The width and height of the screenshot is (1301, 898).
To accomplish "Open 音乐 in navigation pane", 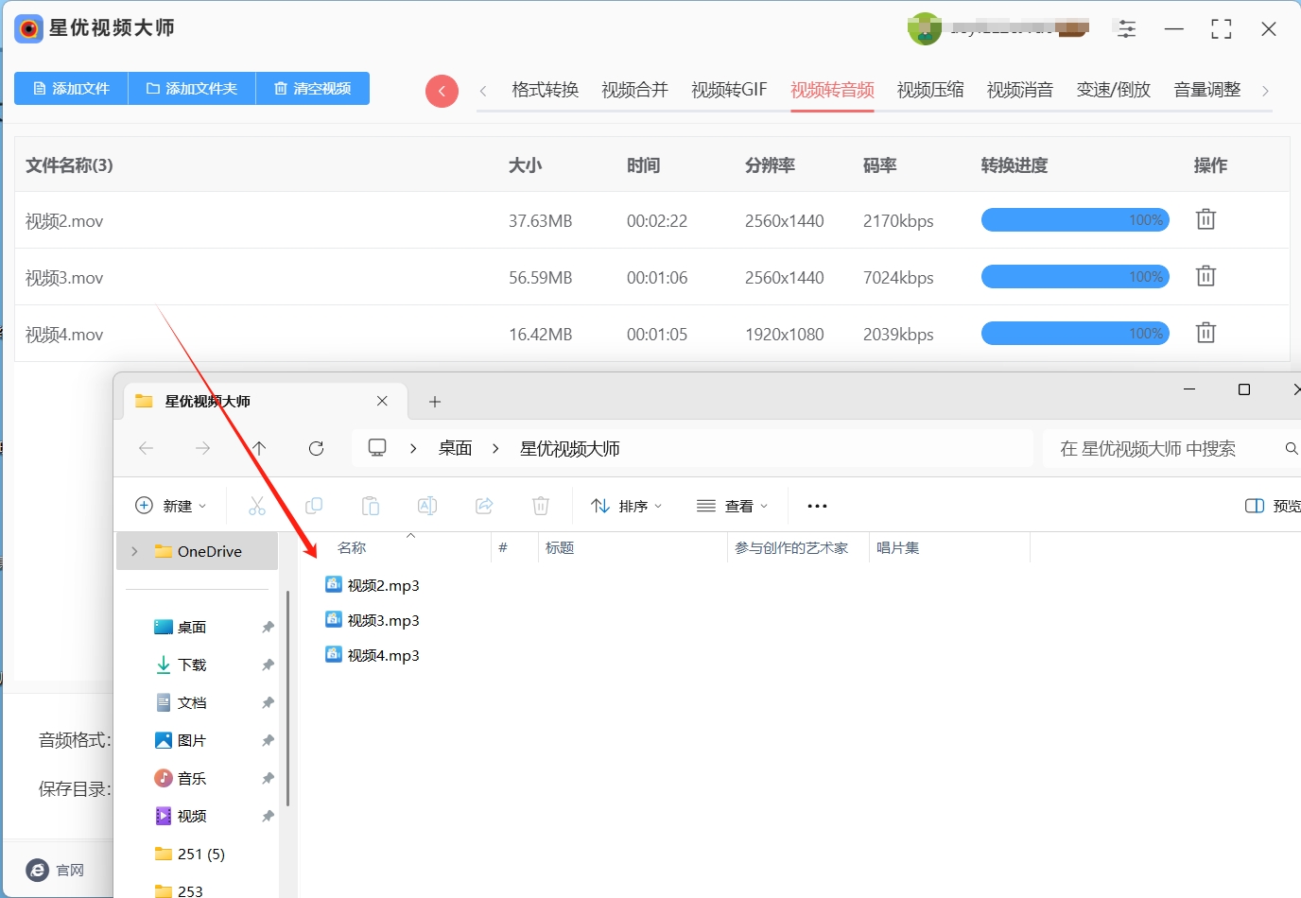I will [x=192, y=778].
